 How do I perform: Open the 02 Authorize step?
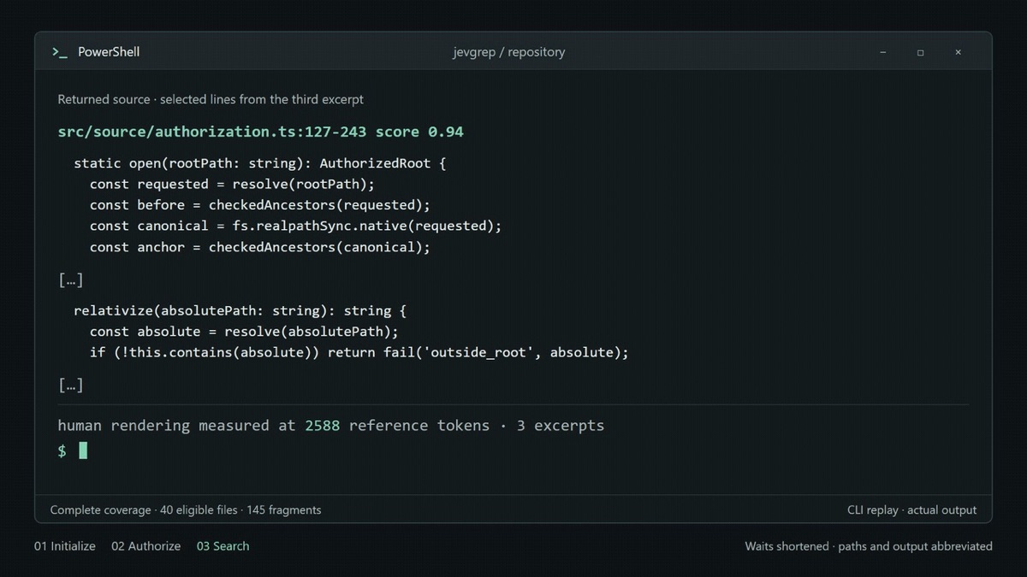pos(145,546)
